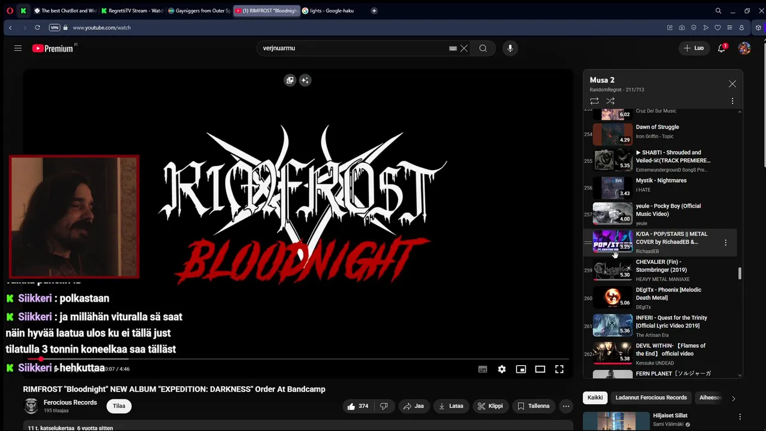The image size is (766, 431).
Task: Open player settings gear
Action: tap(501, 369)
